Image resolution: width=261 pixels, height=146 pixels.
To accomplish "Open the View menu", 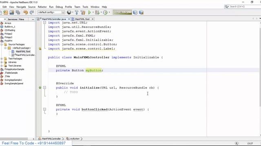I will [x=11, y=7].
